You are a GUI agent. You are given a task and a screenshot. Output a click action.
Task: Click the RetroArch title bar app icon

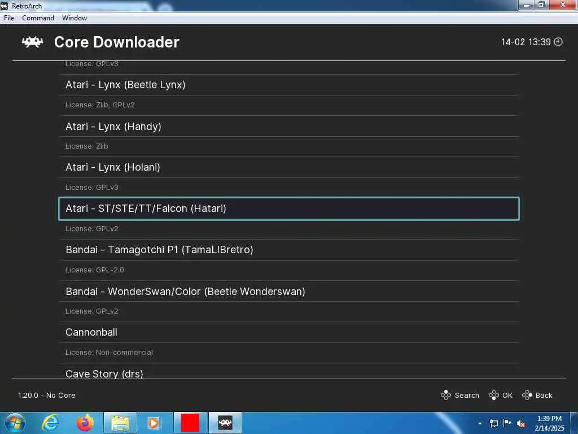click(5, 6)
